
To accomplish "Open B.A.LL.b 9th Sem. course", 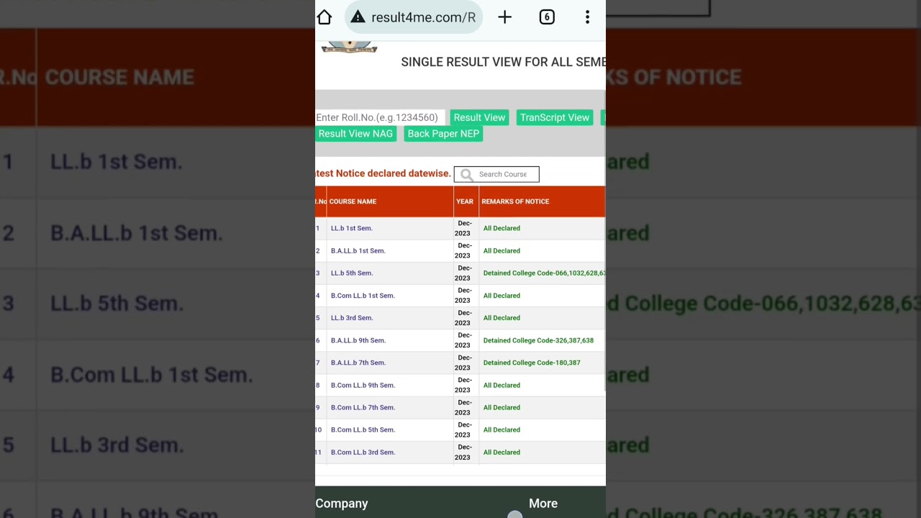I will [358, 340].
